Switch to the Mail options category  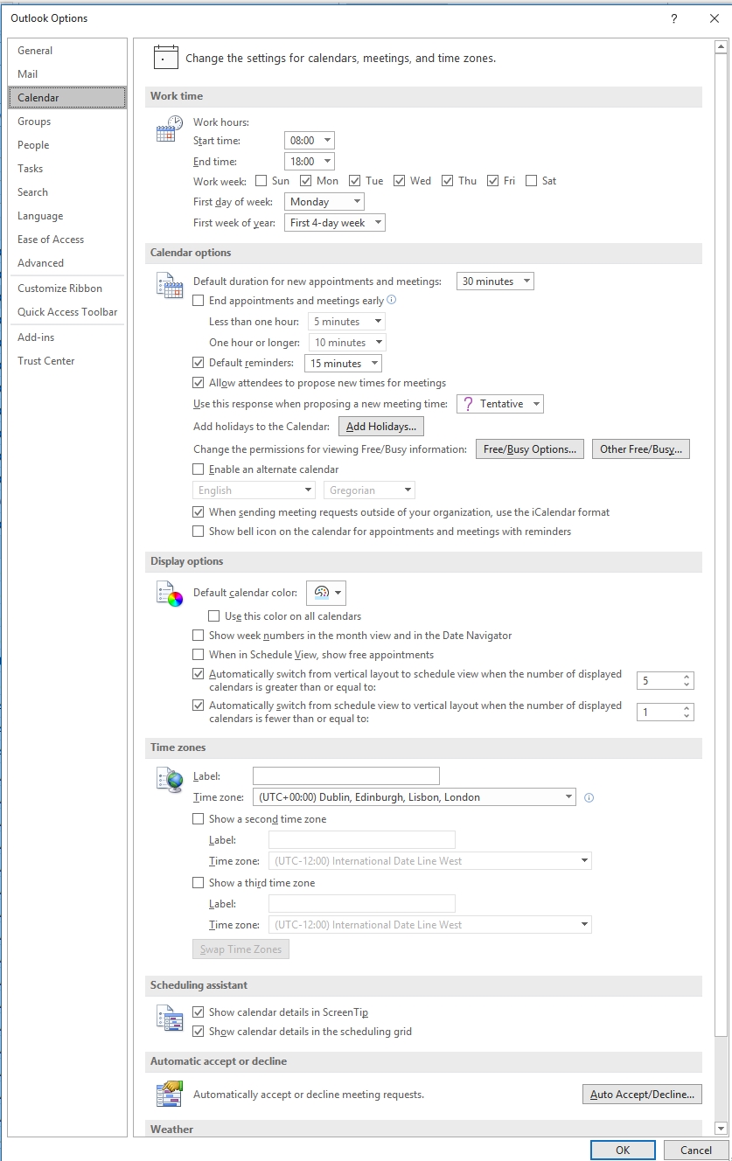tap(67, 74)
